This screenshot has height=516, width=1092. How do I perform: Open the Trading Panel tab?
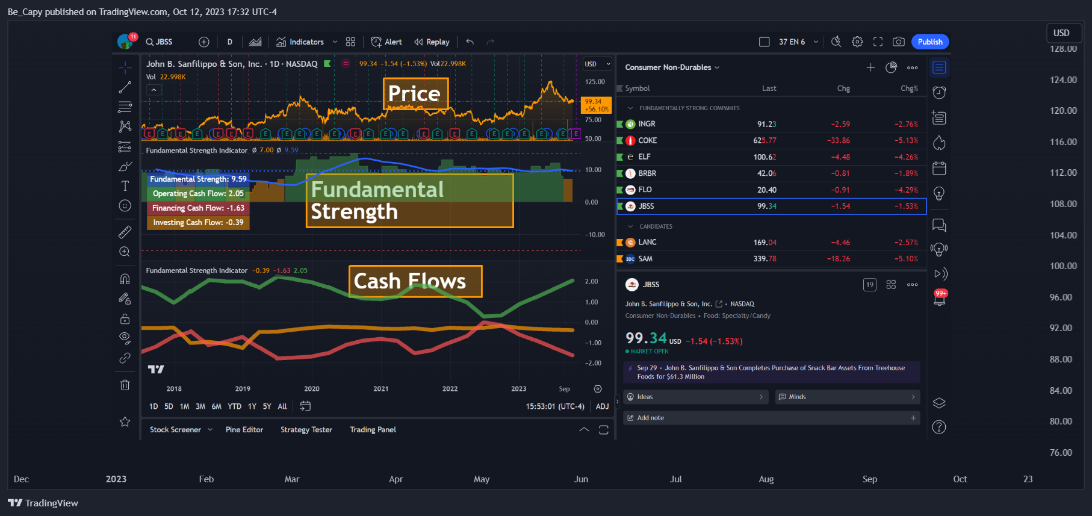[373, 430]
